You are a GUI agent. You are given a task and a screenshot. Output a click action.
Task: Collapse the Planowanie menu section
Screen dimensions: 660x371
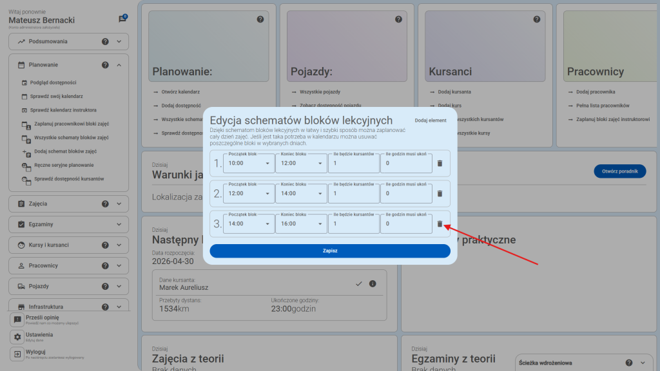coord(119,65)
